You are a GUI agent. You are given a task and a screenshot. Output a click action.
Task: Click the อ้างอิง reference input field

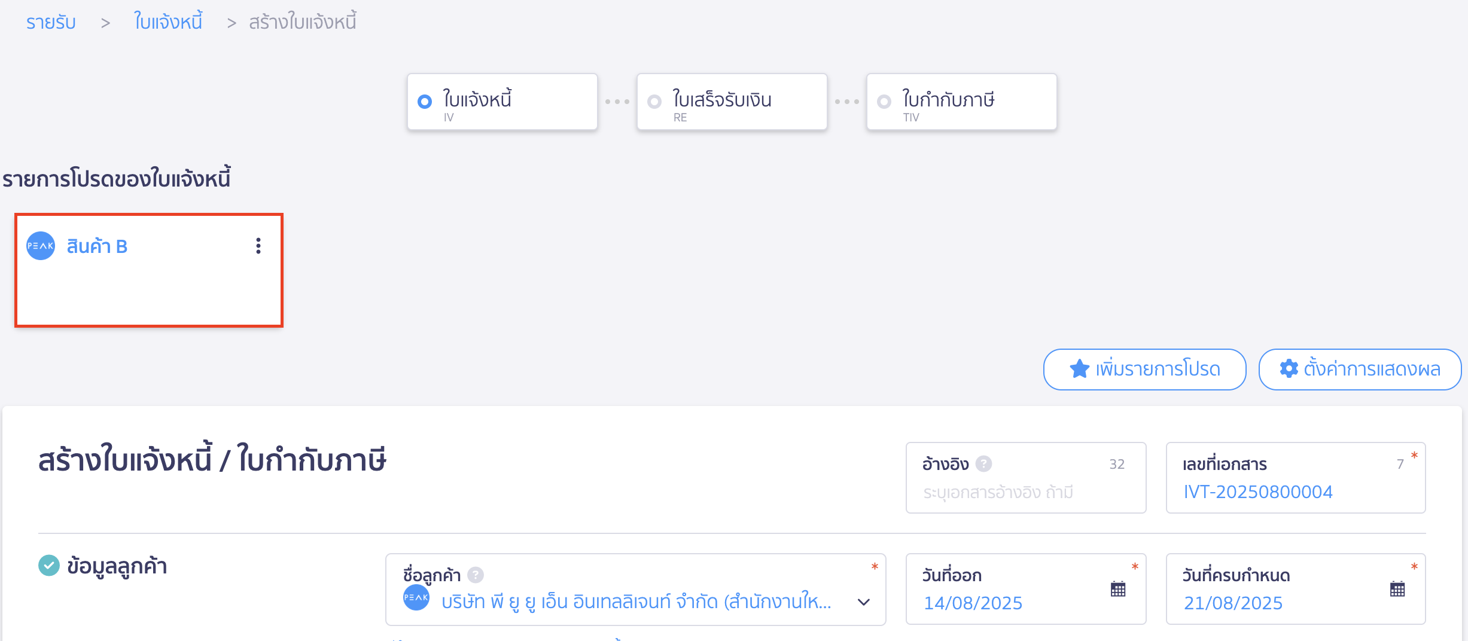tap(1026, 478)
